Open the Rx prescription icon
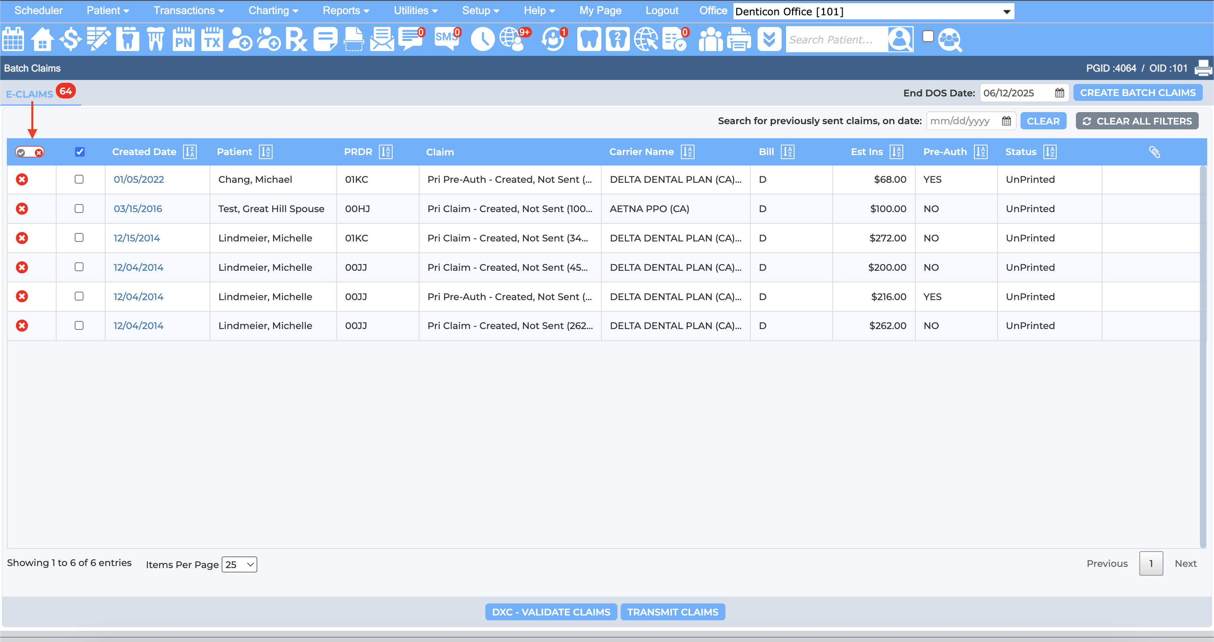This screenshot has height=642, width=1214. click(296, 39)
